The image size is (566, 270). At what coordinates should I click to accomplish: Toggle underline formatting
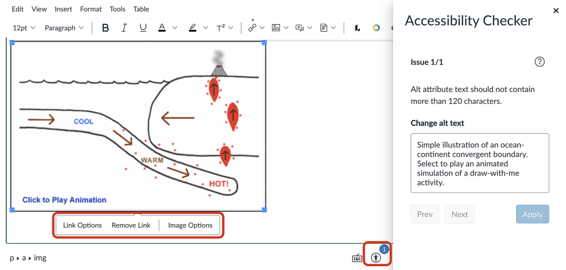(143, 28)
